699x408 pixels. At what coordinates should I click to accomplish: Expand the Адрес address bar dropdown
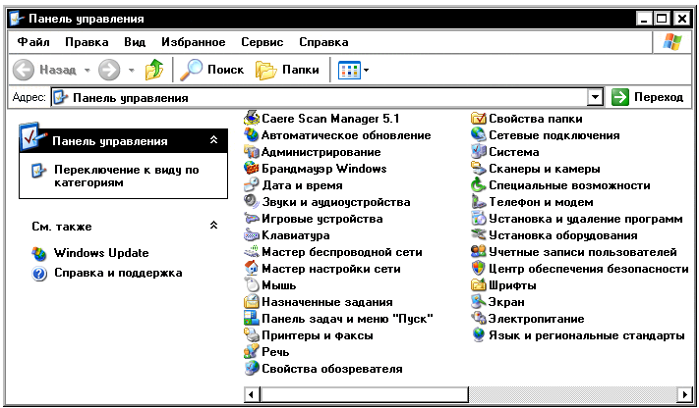(x=595, y=97)
